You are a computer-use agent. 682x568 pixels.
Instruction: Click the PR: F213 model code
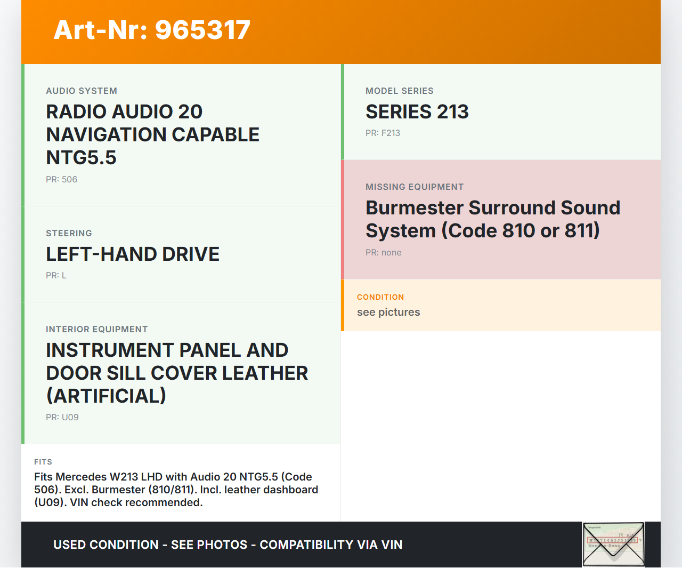(383, 133)
